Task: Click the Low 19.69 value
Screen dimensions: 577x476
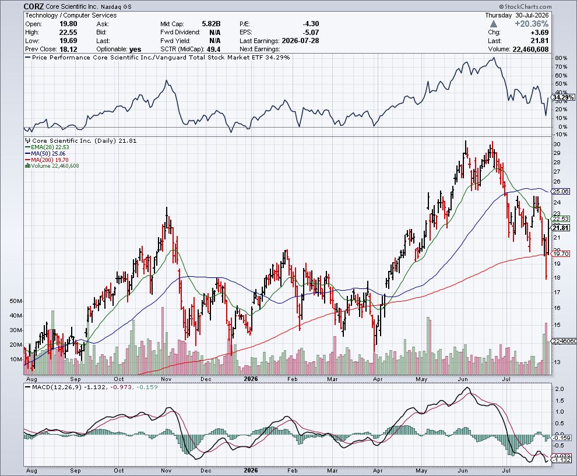Action: [68, 41]
